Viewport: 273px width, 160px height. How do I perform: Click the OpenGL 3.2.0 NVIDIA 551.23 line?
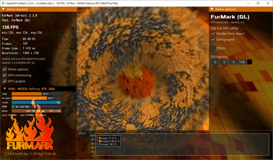(x=18, y=63)
